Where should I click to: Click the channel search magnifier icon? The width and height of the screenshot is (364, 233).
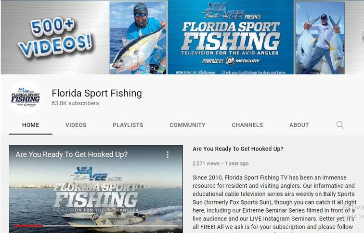[340, 125]
